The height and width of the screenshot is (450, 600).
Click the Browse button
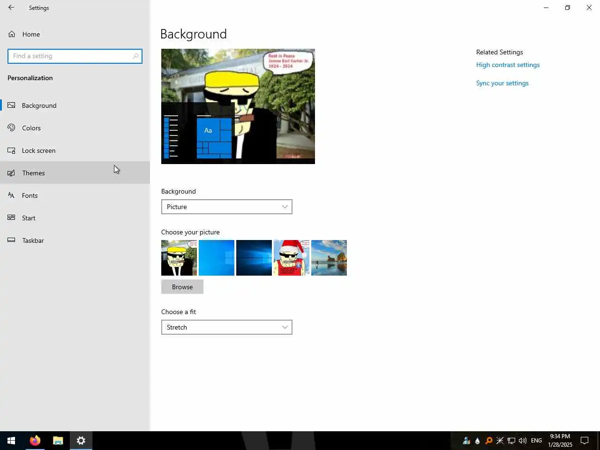182,287
